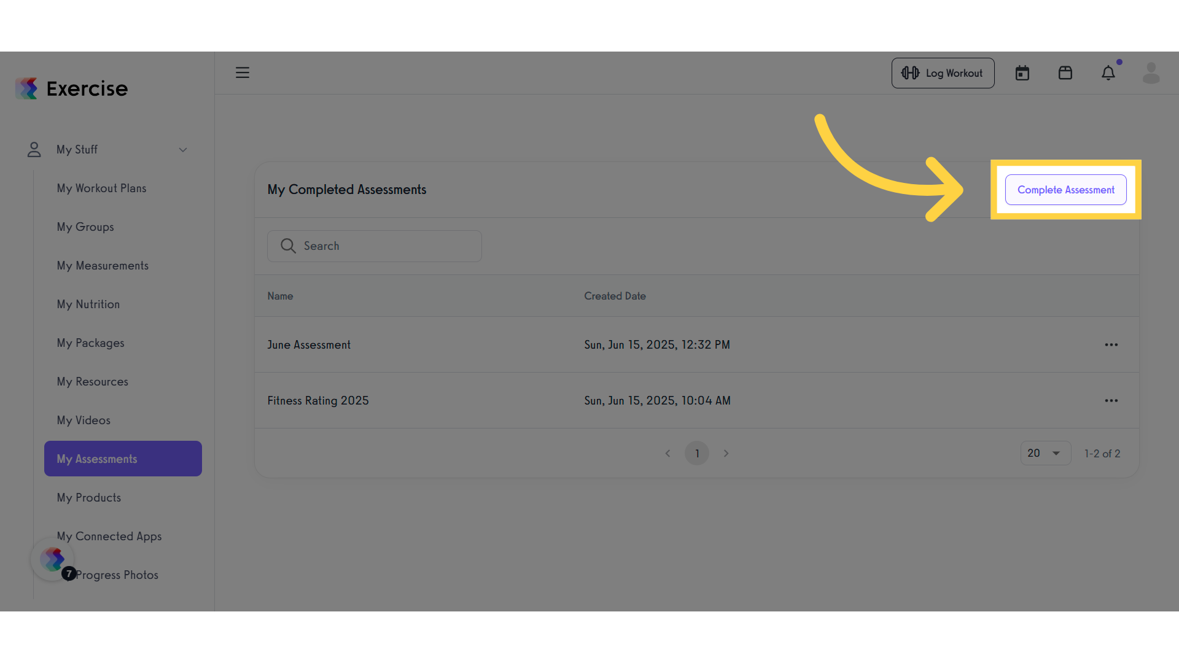Click the Fitness Rating 2025 name
This screenshot has width=1179, height=663.
(318, 401)
